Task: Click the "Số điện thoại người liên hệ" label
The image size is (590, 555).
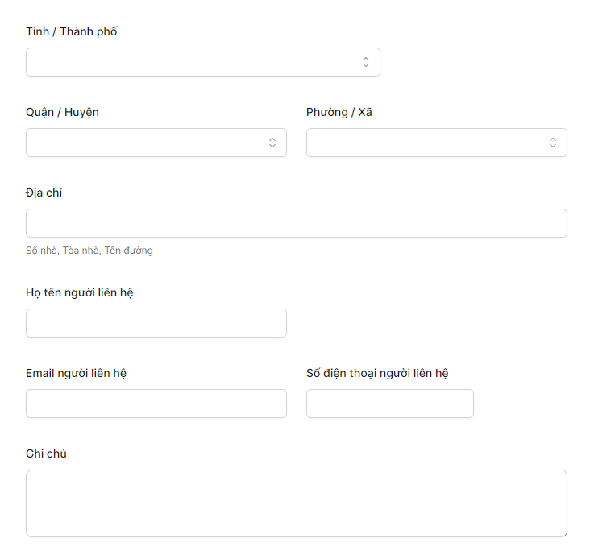Action: [377, 373]
